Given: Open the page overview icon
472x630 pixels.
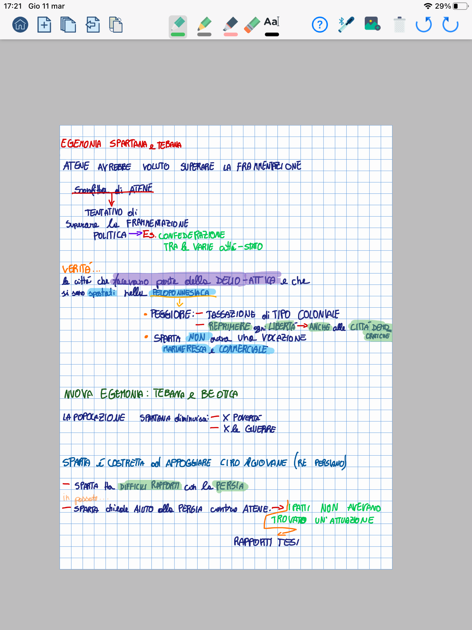Looking at the screenshot, I should (x=68, y=25).
